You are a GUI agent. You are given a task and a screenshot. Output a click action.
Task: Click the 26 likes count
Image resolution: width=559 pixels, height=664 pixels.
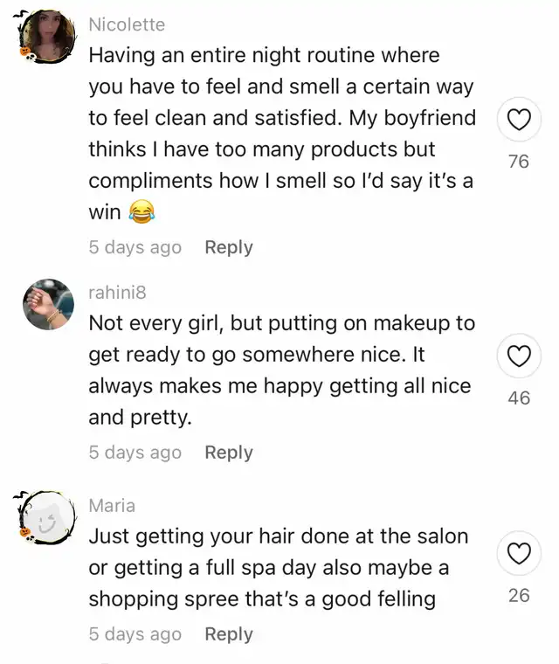point(519,597)
